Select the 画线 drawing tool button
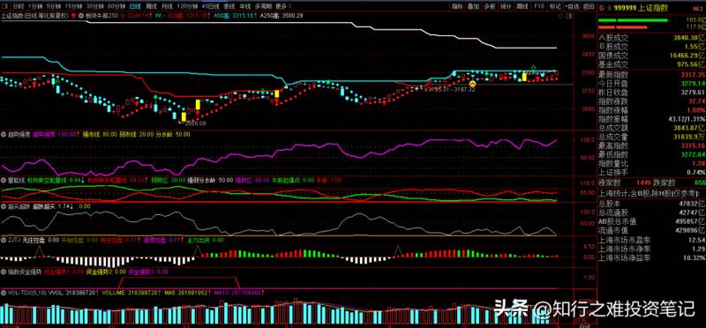This screenshot has height=328, width=706. (x=522, y=7)
